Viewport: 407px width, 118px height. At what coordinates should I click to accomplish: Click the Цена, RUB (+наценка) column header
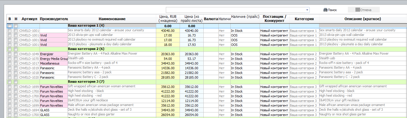[x=168, y=19]
